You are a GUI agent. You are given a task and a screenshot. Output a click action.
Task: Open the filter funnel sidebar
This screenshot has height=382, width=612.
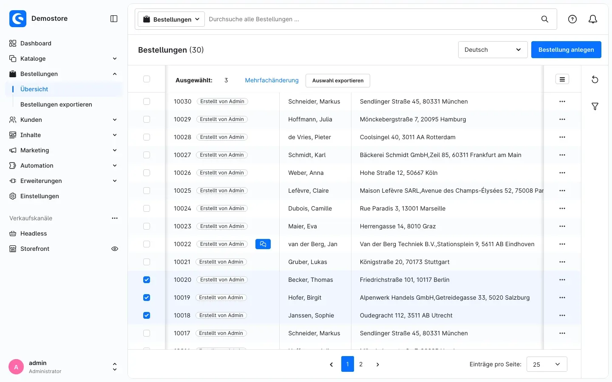click(x=595, y=107)
